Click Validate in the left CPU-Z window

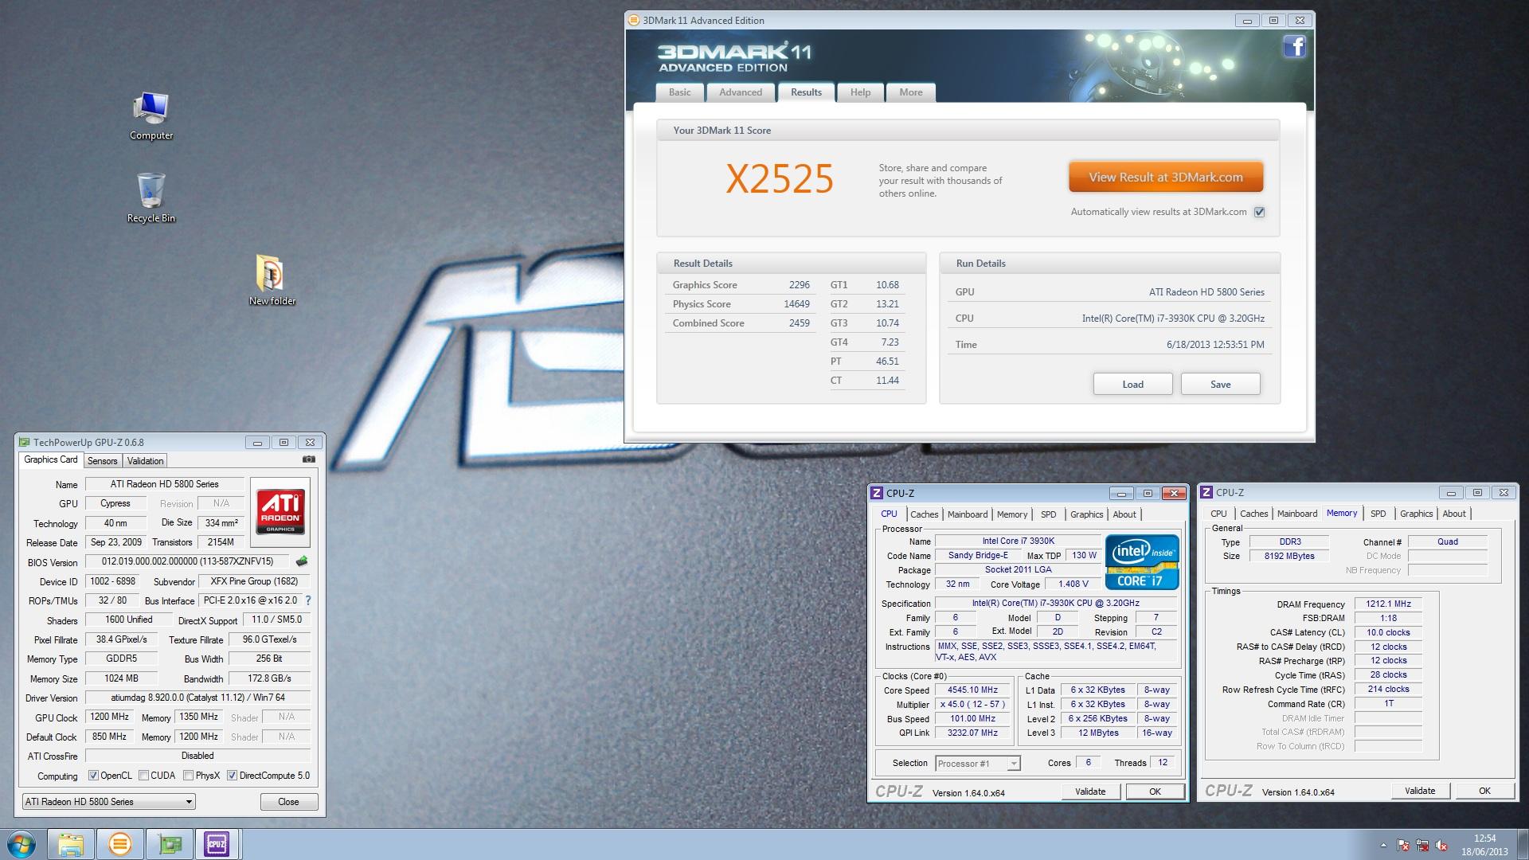pyautogui.click(x=1090, y=792)
